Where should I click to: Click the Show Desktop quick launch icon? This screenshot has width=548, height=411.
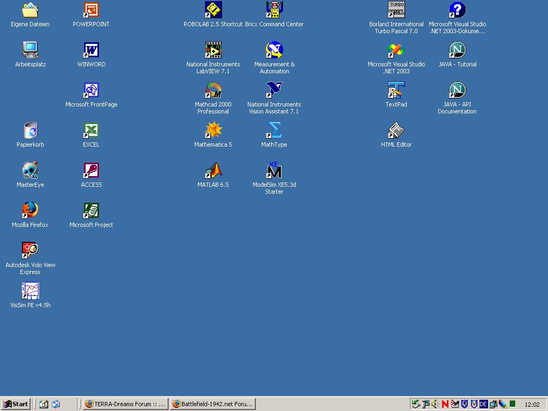tap(44, 404)
